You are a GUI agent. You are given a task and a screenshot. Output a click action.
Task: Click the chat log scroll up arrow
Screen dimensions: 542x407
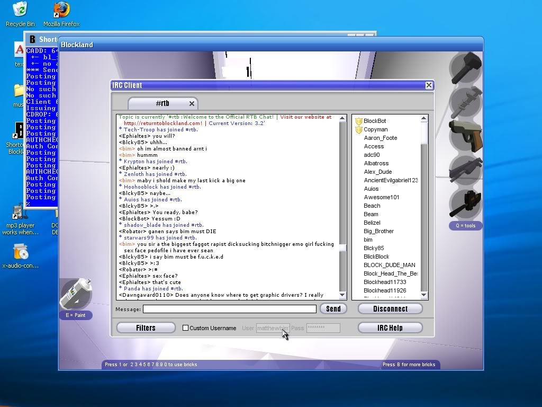click(342, 118)
